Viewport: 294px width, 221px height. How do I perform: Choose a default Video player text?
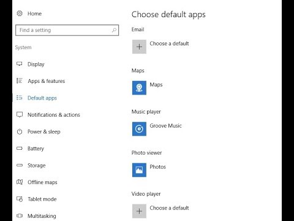[x=169, y=208]
